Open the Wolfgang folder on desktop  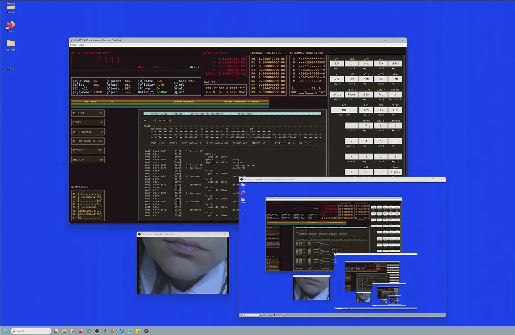11,44
